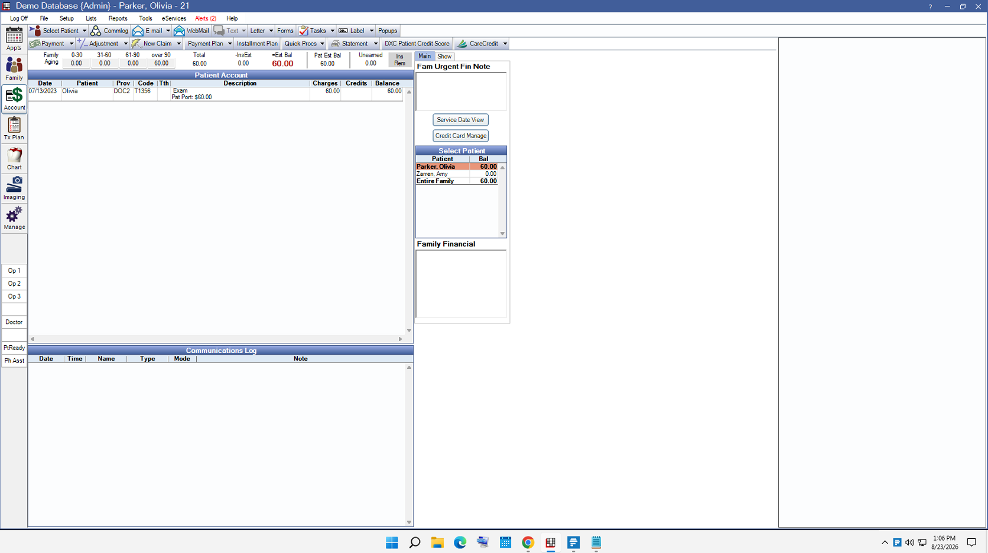Image resolution: width=988 pixels, height=553 pixels.
Task: Click the Adjustment button
Action: point(98,44)
